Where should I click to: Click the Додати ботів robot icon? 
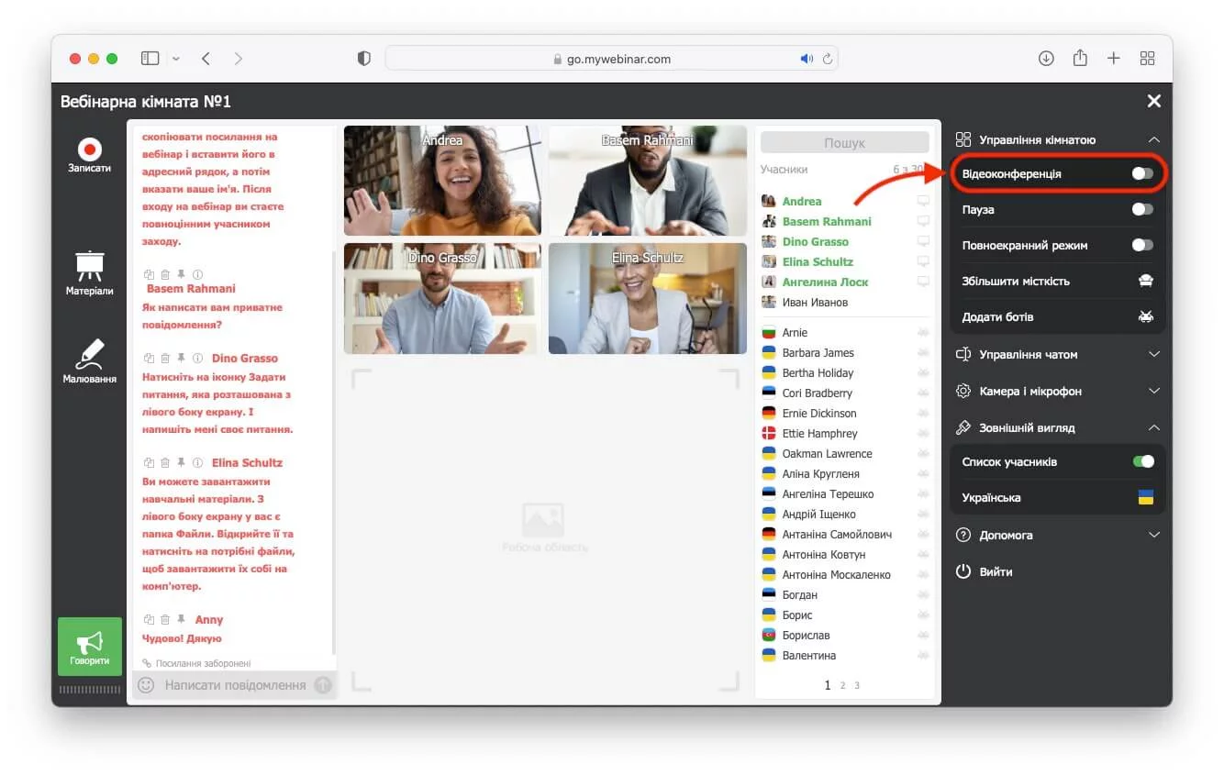pos(1145,316)
